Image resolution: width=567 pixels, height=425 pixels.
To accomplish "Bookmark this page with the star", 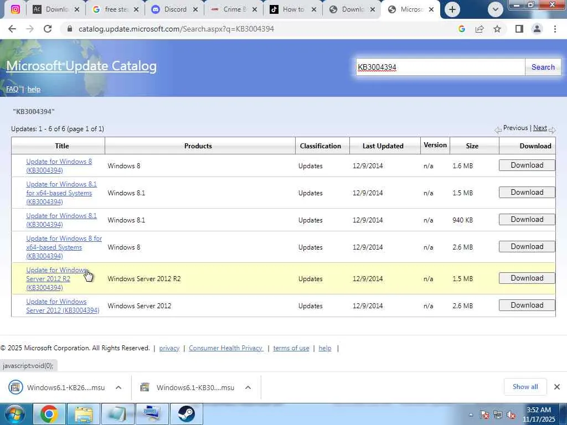I will tap(497, 29).
